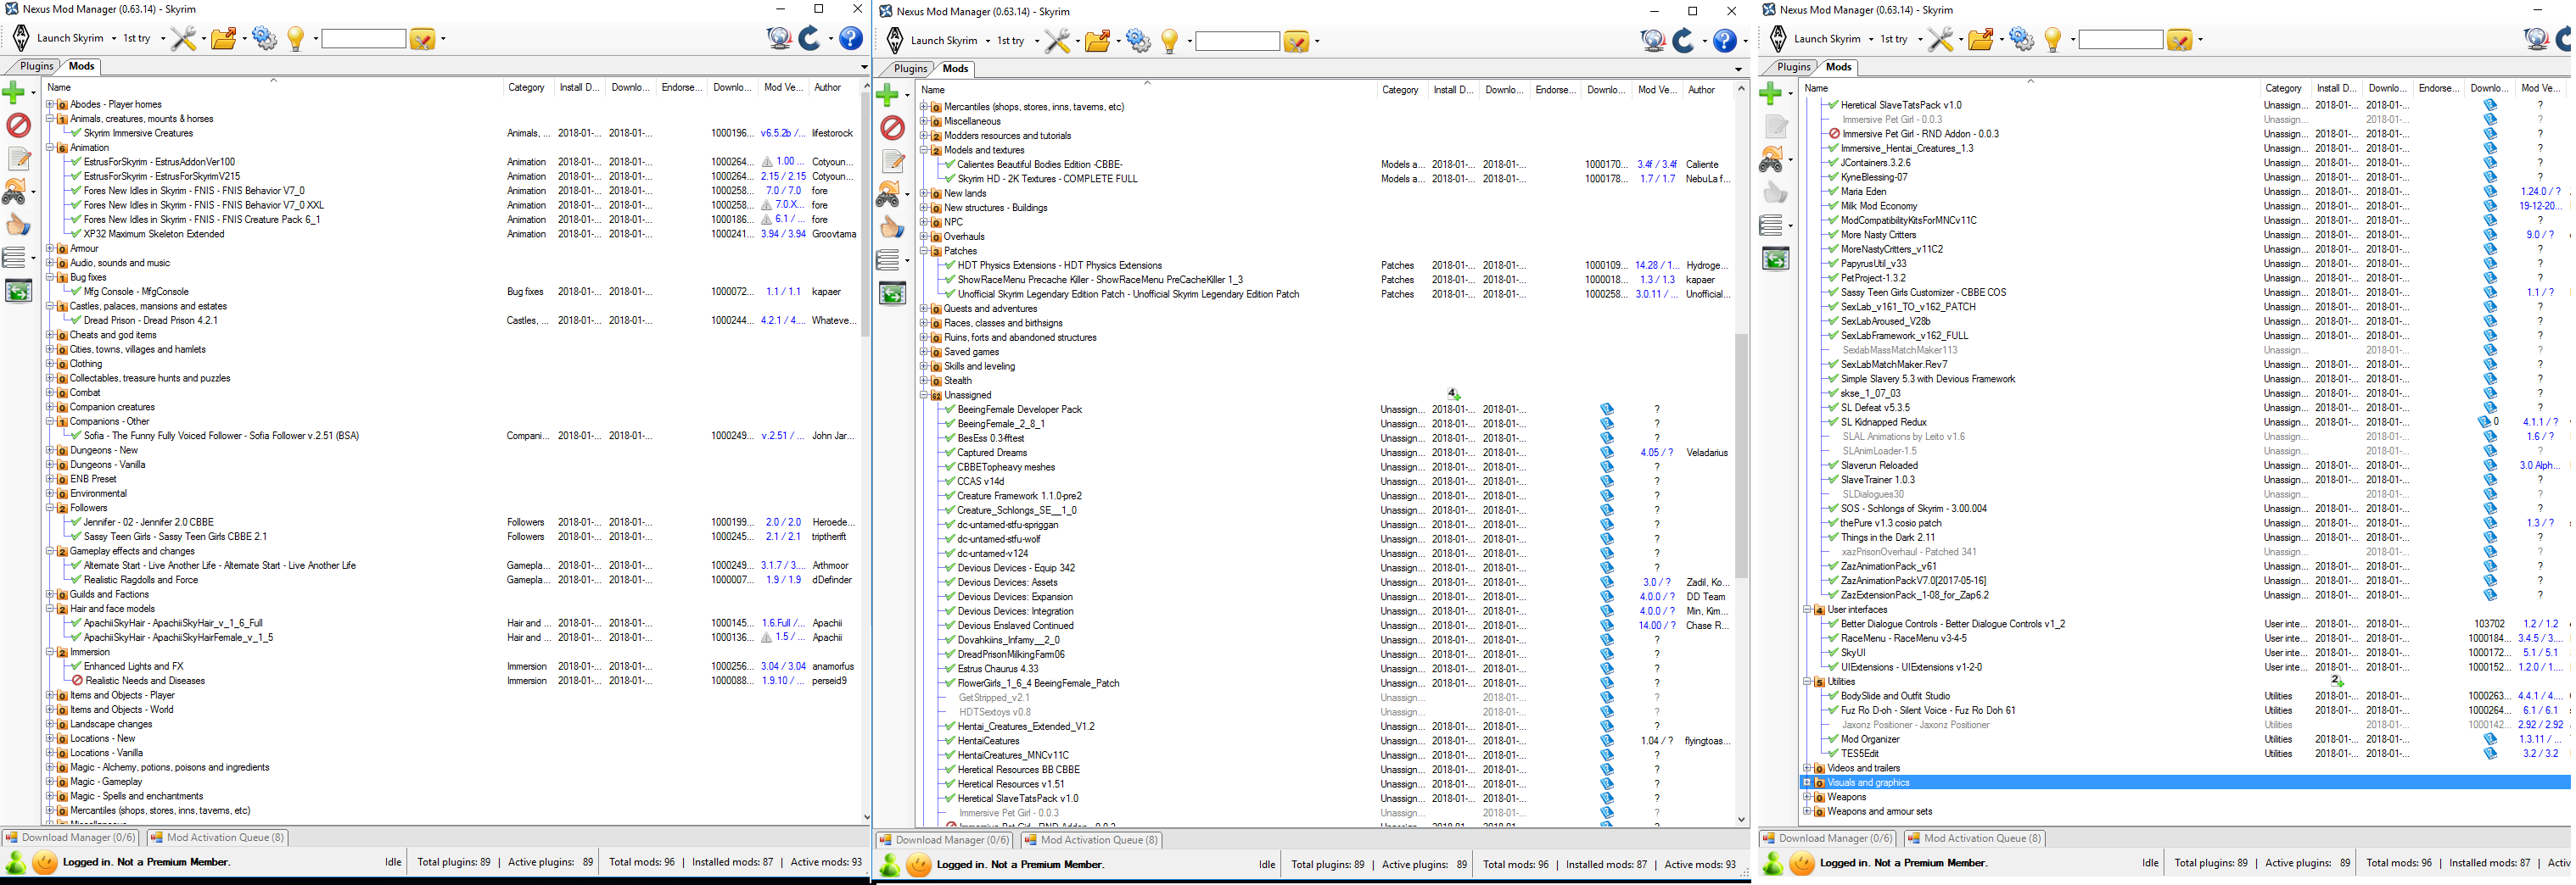
Task: Open Download Manager (0/6) tab in left window
Action: coord(70,838)
